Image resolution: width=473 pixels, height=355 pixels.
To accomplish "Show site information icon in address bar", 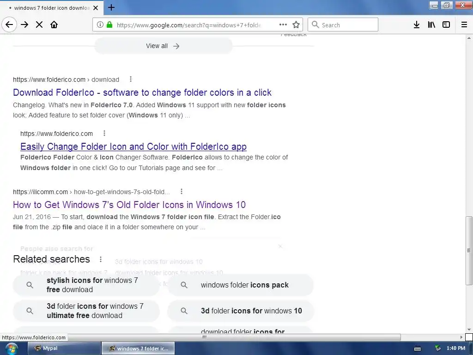I will click(x=100, y=25).
